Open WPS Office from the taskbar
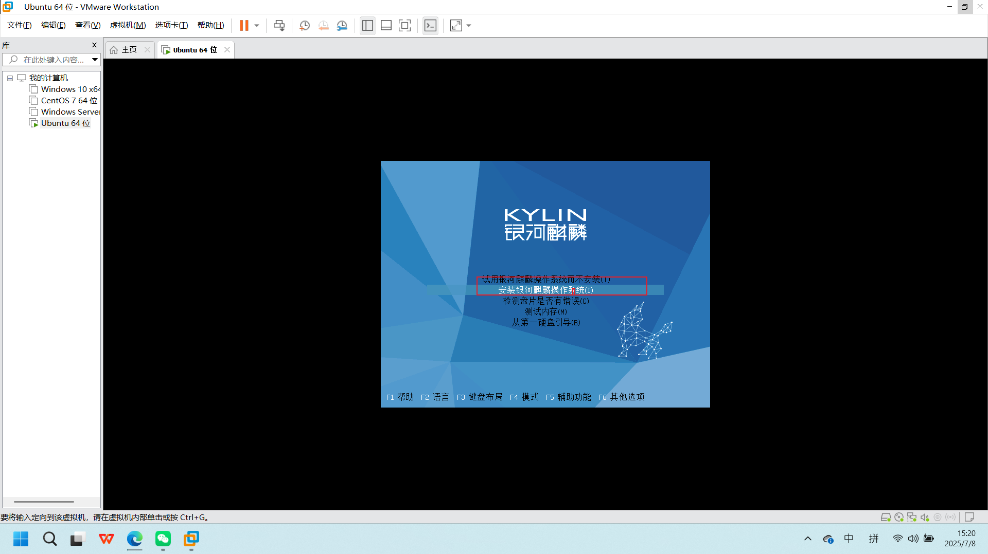Screen dimensions: 988x554 pos(106,539)
